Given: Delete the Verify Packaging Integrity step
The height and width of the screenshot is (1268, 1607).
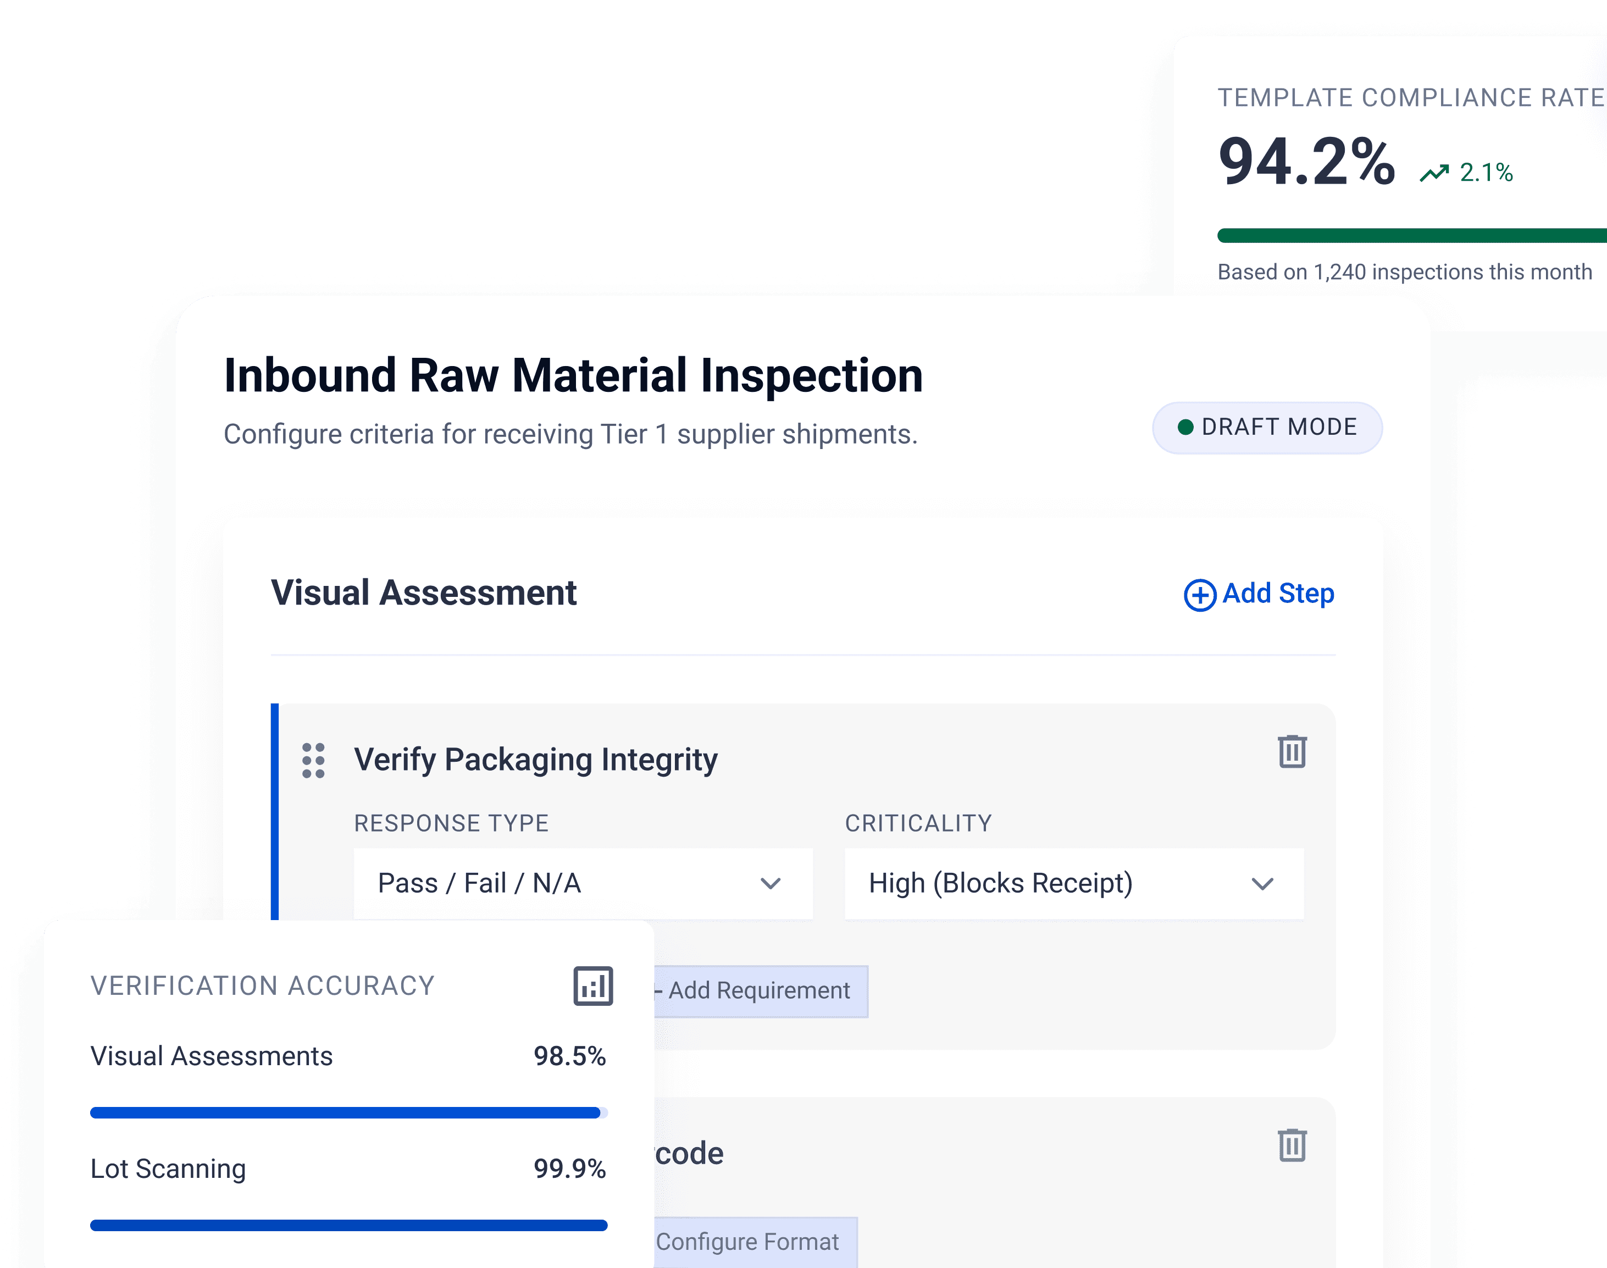Looking at the screenshot, I should (x=1292, y=751).
